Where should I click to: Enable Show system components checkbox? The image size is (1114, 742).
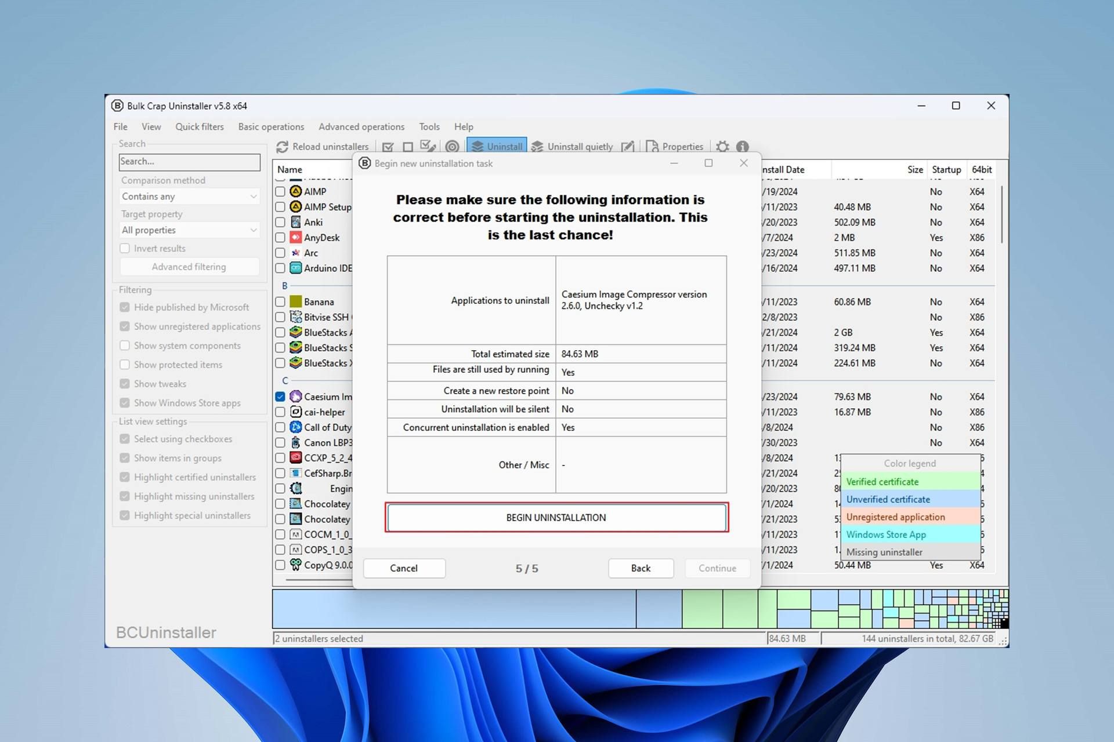click(x=125, y=345)
